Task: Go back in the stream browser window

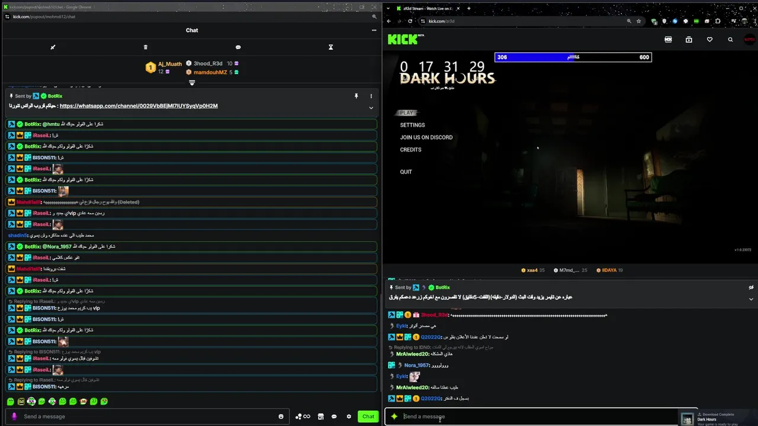Action: (388, 21)
